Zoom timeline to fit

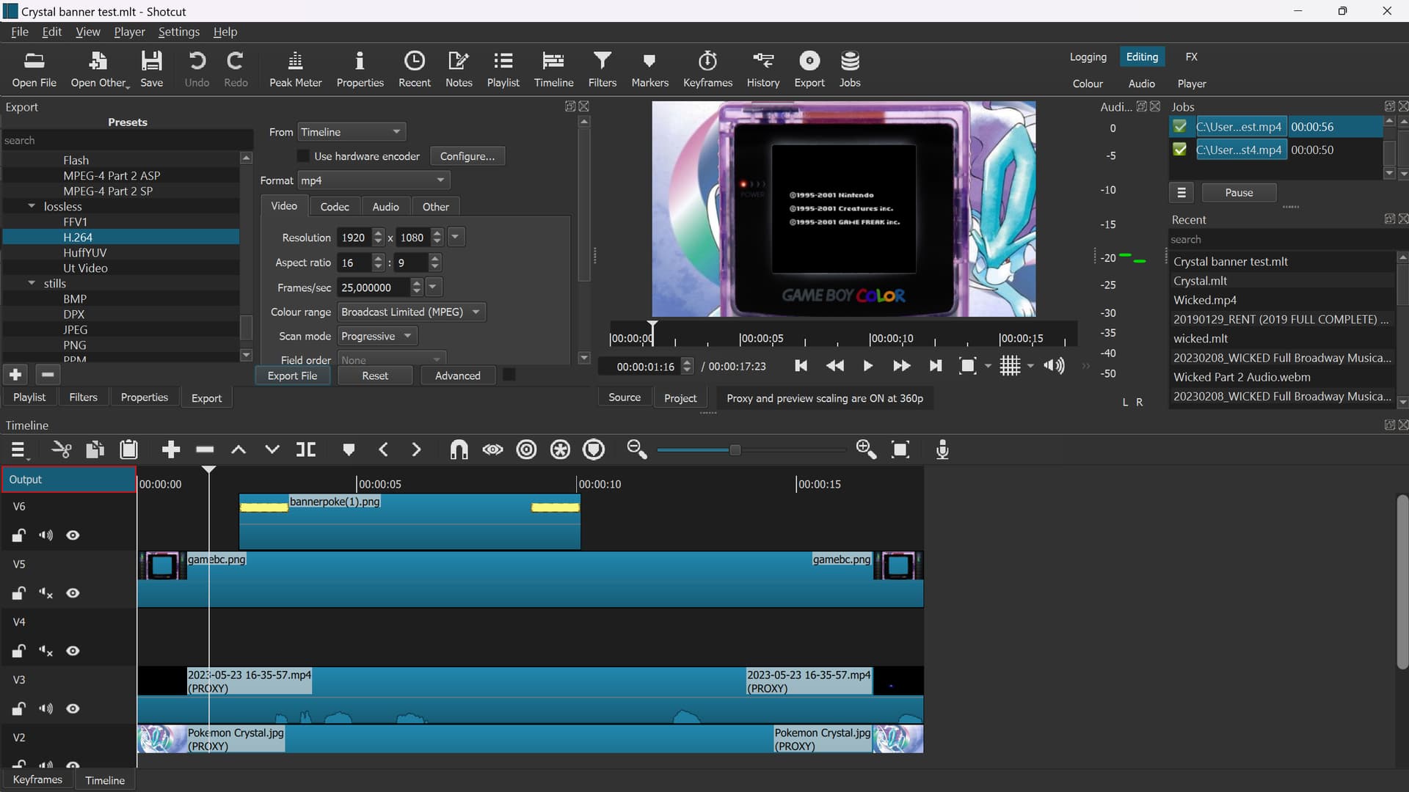pyautogui.click(x=900, y=450)
